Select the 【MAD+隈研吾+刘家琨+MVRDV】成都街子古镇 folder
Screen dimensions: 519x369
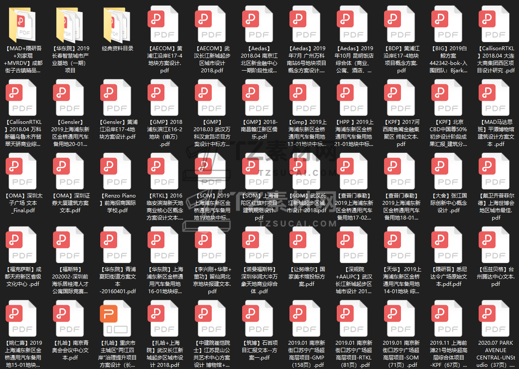click(22, 24)
